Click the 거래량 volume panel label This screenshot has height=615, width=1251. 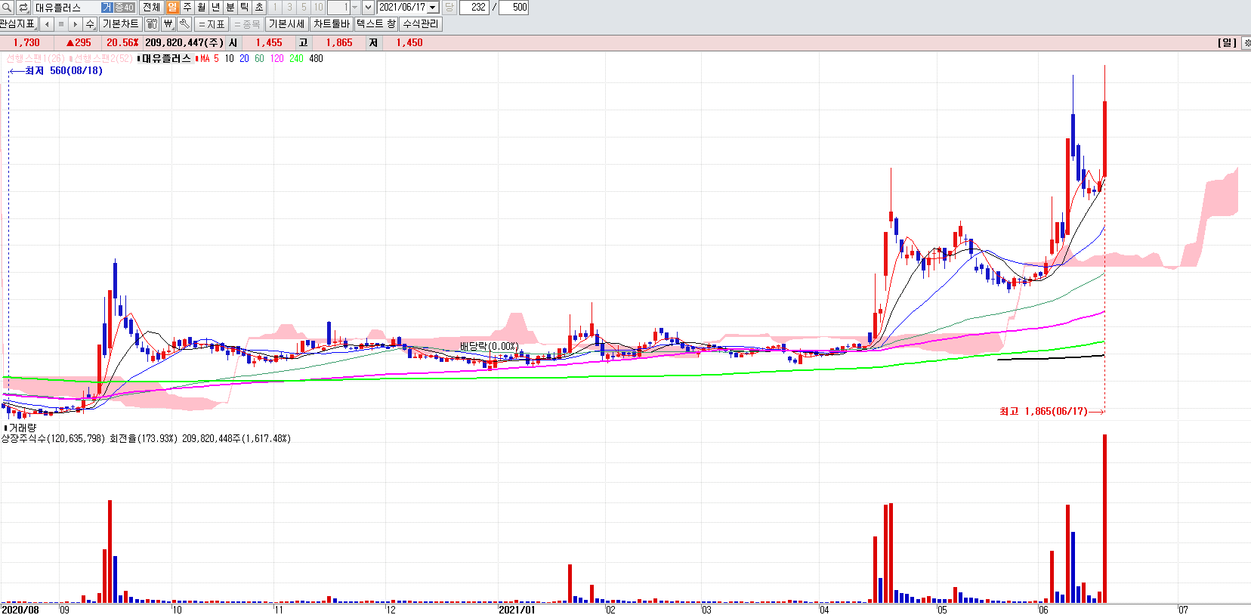coord(22,428)
